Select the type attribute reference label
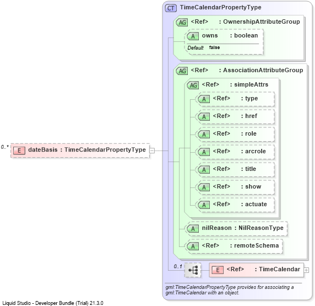315x306 pixels. pos(235,98)
